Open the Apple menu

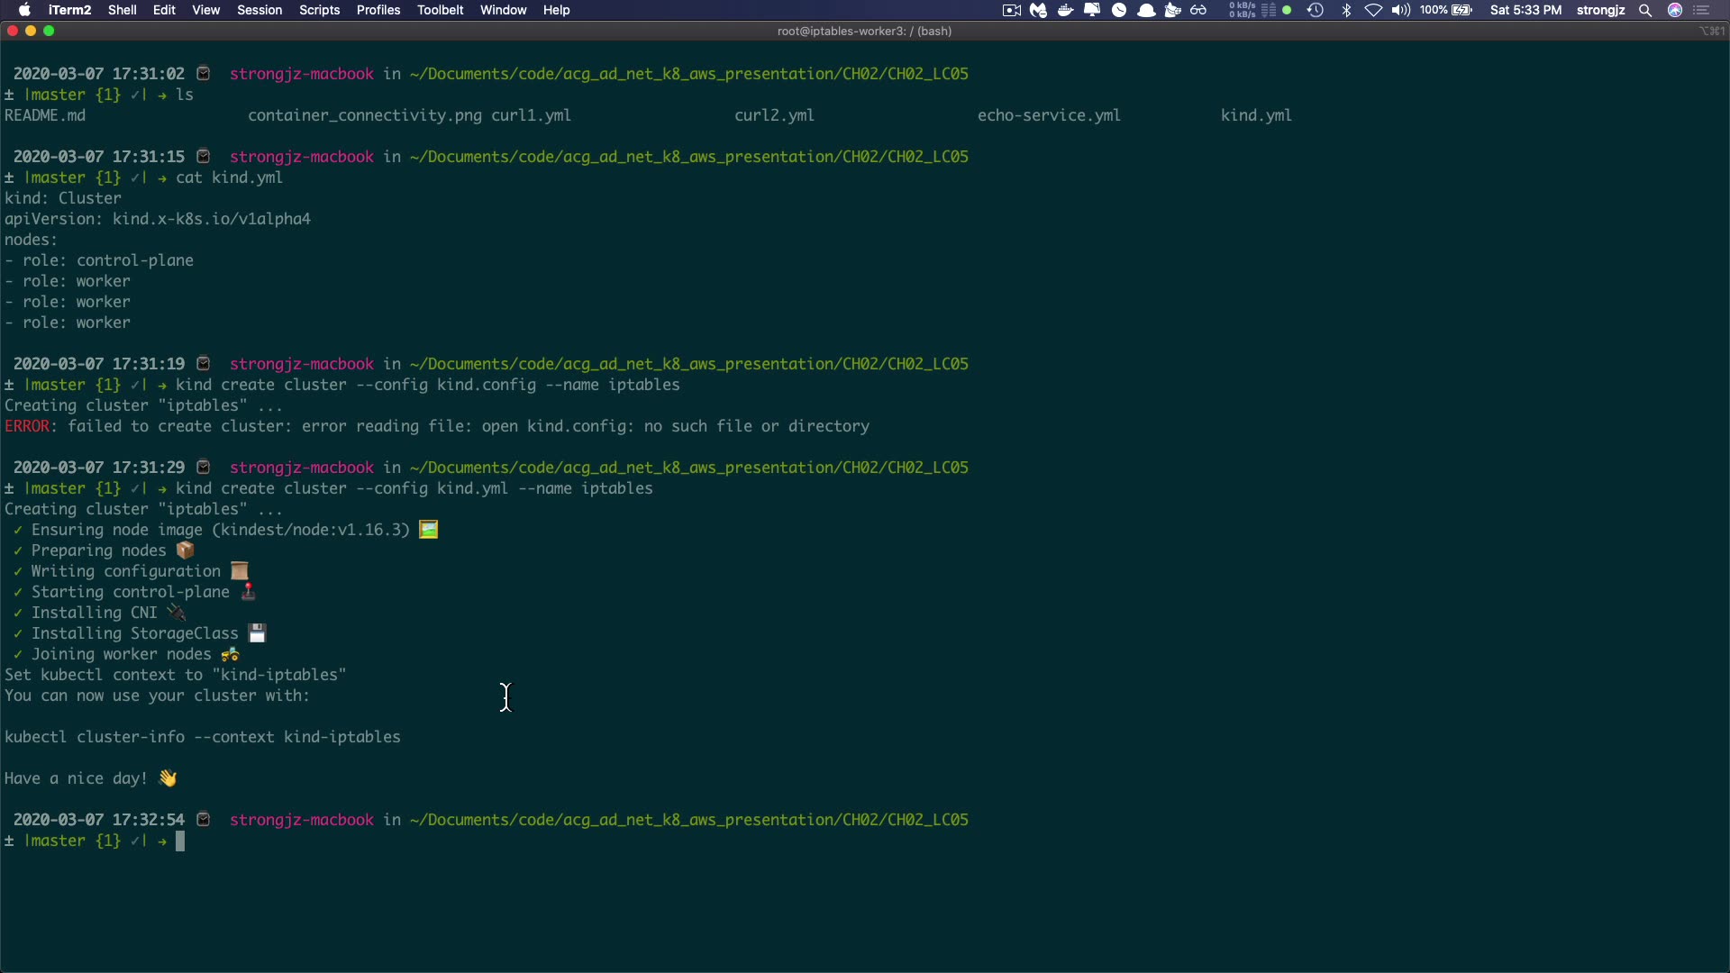(x=24, y=10)
